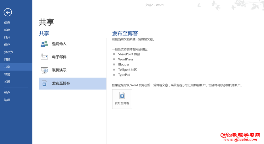Click the Telligent 社区 list entry

coord(128,70)
